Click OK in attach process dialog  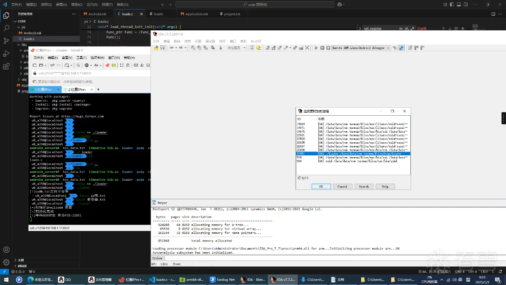click(x=321, y=186)
